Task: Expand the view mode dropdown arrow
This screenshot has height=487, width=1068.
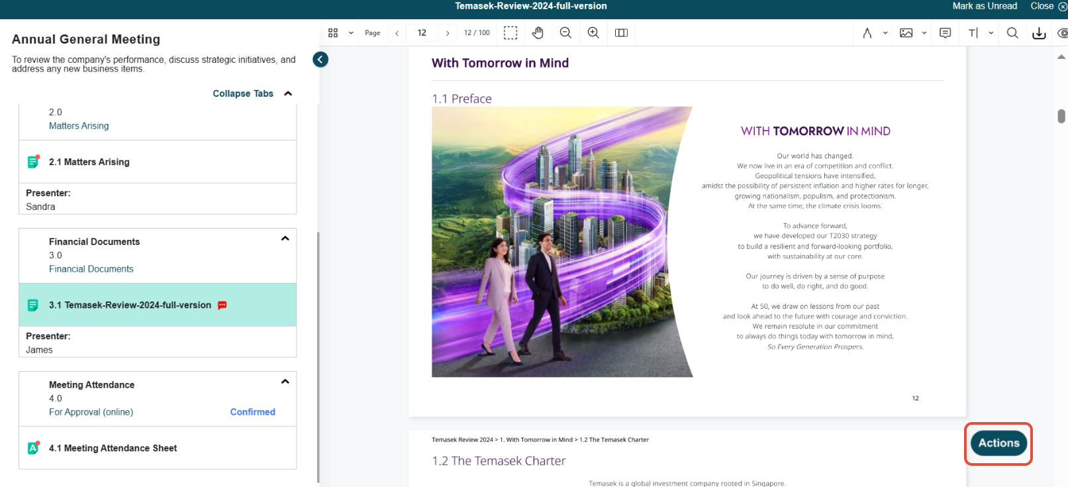Action: (351, 32)
